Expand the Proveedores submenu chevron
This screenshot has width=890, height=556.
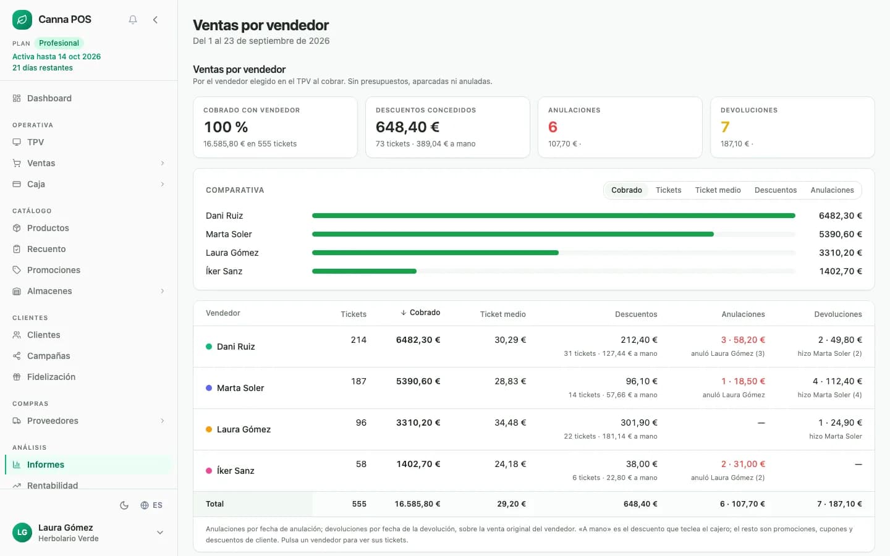coord(163,421)
